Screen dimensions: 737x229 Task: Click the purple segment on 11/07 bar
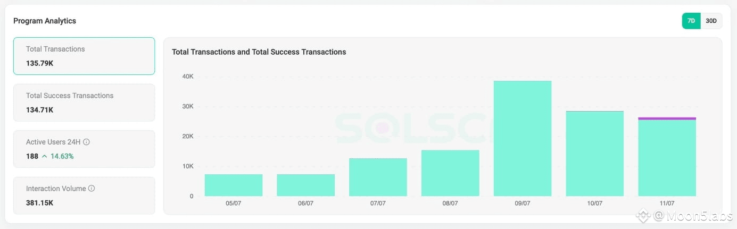[667, 118]
